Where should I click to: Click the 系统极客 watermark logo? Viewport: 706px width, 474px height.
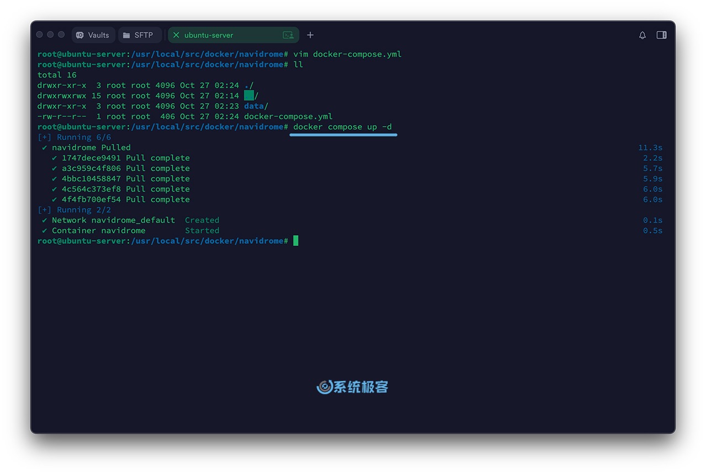tap(352, 387)
